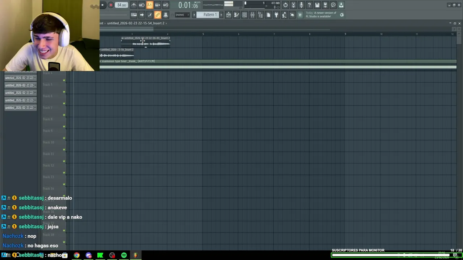Mute Track 11 using its green dot
The image size is (463, 260).
point(64,161)
